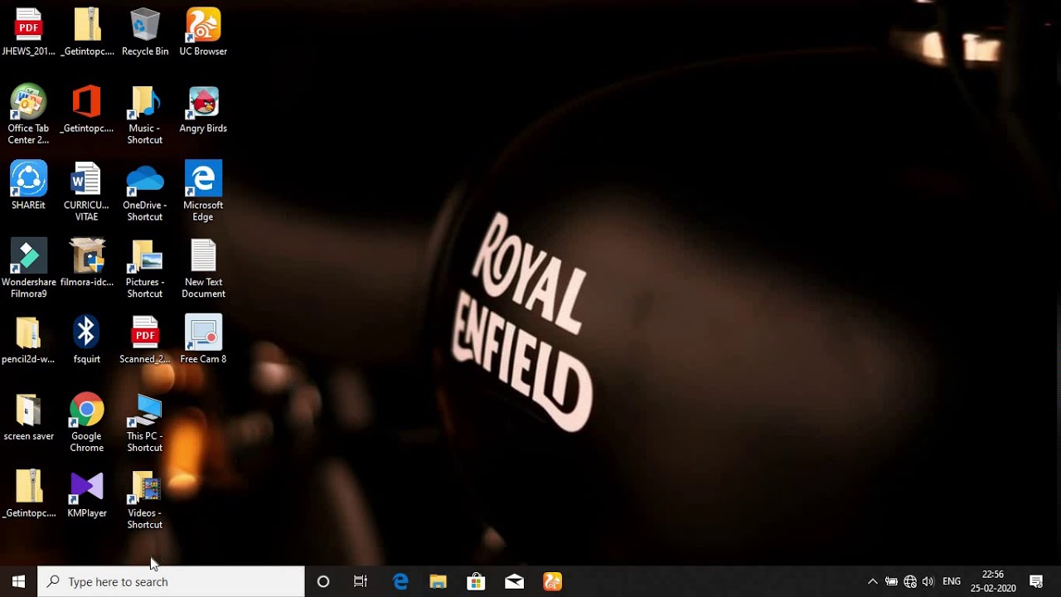Select the Music - Shortcut folder
Viewport: 1061px width, 597px height.
[145, 115]
